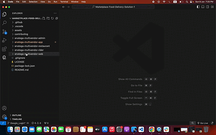Open the Search view in activity bar
This screenshot has width=216, height=135.
4,23
